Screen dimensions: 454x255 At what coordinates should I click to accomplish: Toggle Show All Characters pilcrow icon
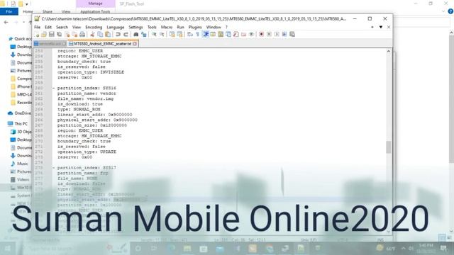[197, 35]
